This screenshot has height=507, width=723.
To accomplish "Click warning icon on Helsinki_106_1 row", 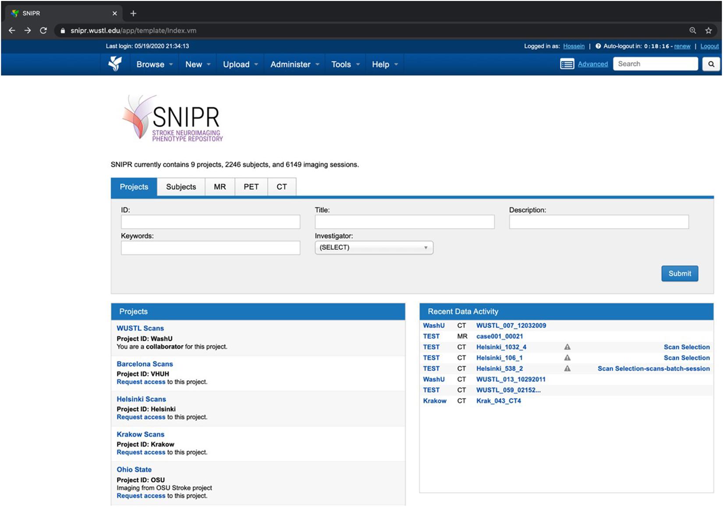I will tap(567, 358).
